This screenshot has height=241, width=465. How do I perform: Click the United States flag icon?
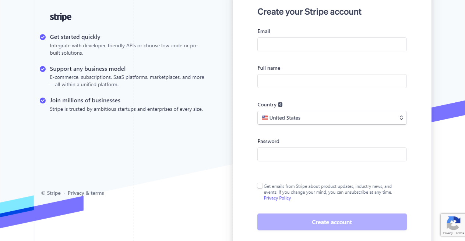coord(265,118)
